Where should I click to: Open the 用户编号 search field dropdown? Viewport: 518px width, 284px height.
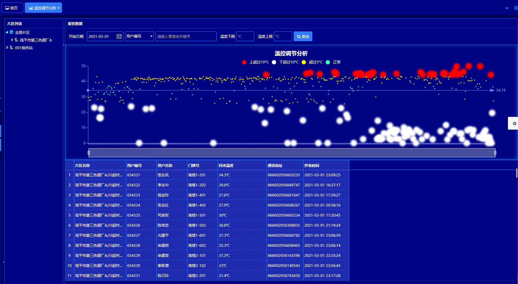pyautogui.click(x=139, y=36)
